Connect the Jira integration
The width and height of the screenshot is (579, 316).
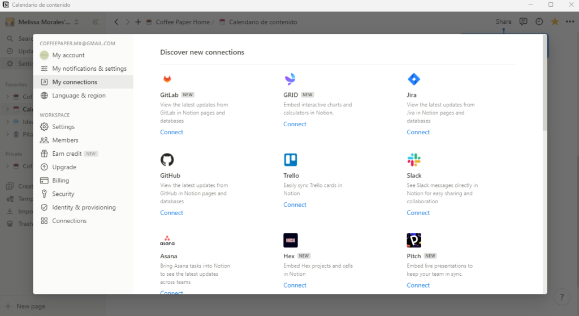[418, 132]
